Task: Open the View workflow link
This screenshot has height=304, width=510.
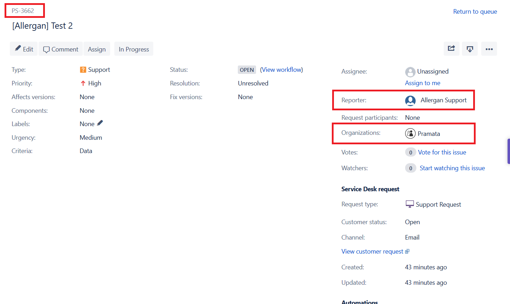Action: [282, 70]
